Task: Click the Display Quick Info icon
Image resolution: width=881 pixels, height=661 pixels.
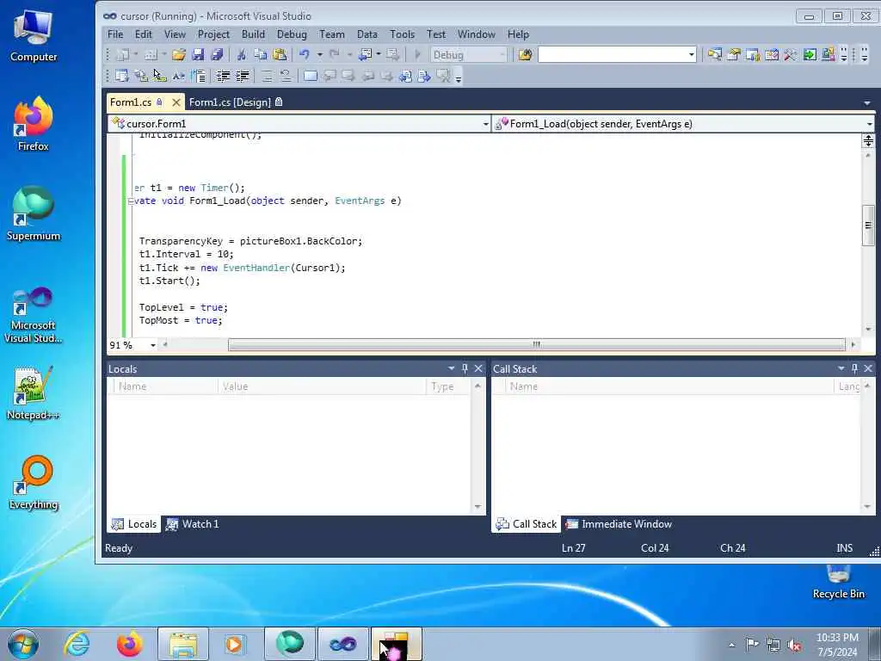Action: (159, 76)
